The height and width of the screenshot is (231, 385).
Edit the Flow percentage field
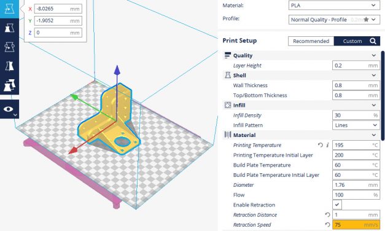click(x=356, y=195)
